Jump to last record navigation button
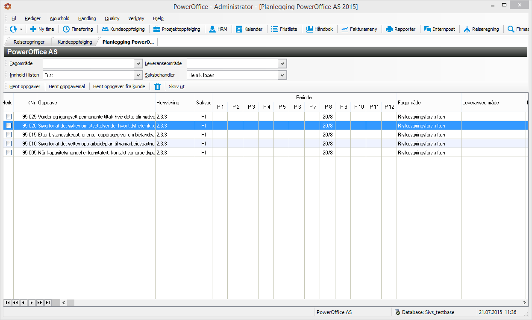532x320 pixels. pos(48,303)
